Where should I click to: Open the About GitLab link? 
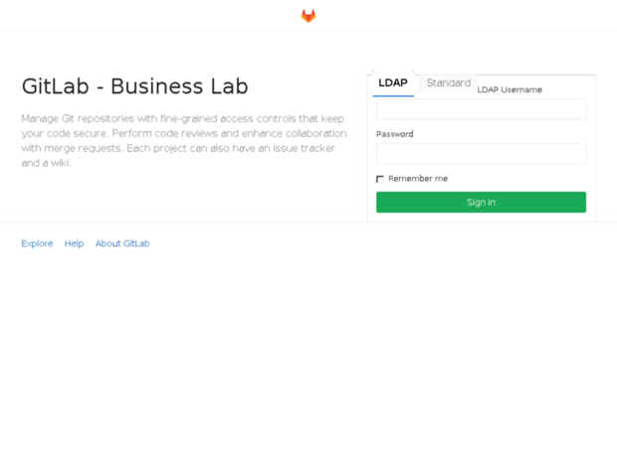pyautogui.click(x=122, y=243)
